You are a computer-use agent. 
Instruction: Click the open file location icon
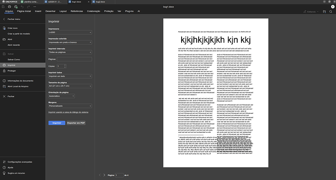324,12
